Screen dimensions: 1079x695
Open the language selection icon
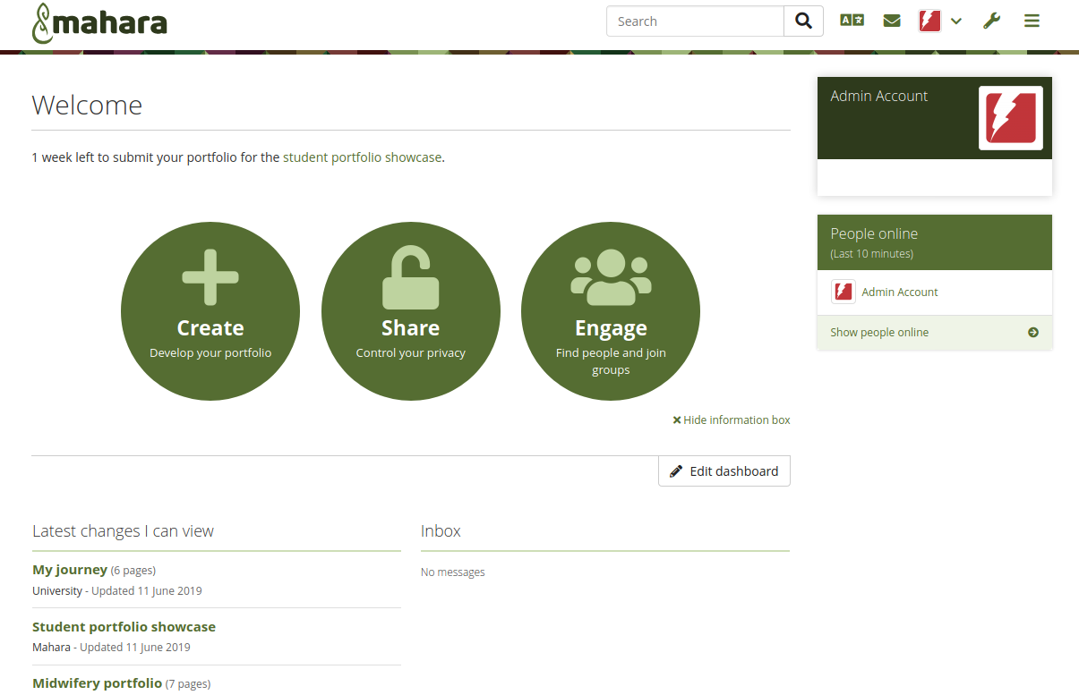[x=852, y=21]
